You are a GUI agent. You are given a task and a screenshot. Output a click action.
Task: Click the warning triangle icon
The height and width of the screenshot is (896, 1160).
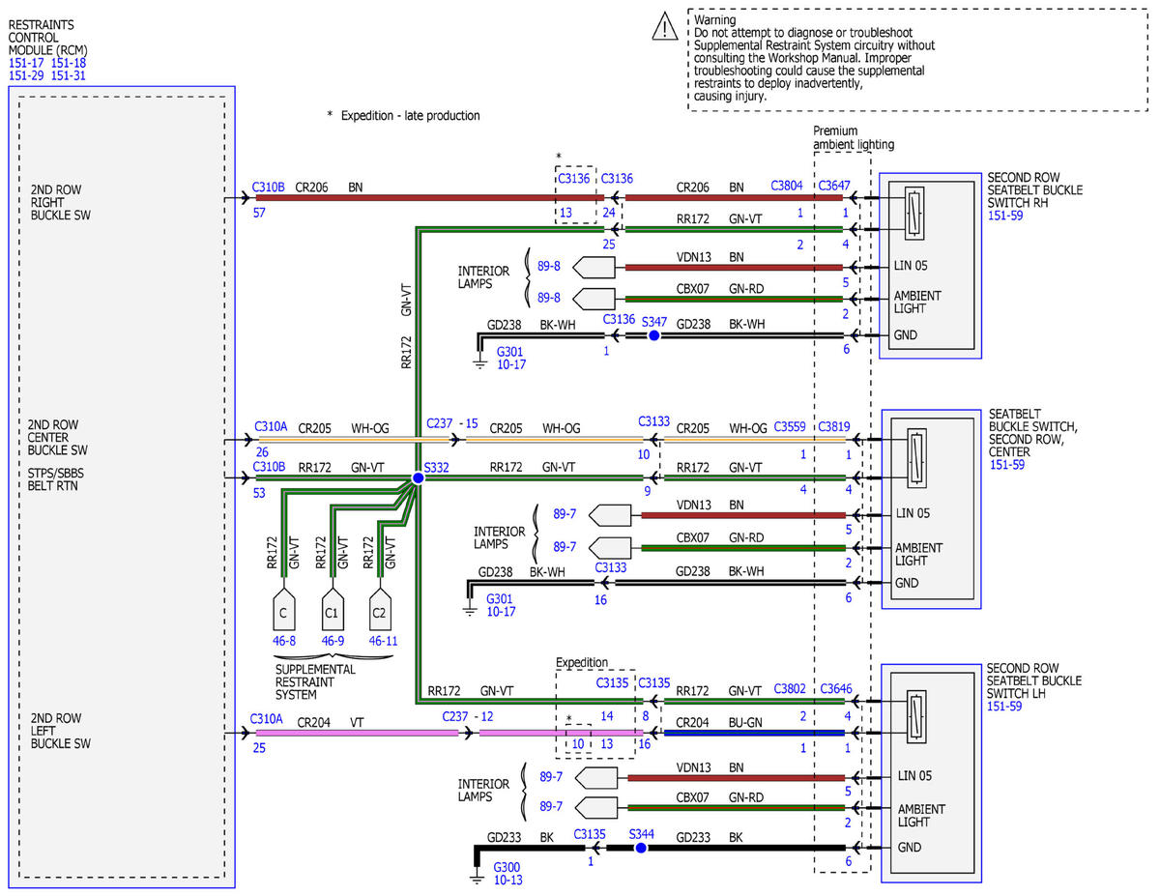click(665, 27)
